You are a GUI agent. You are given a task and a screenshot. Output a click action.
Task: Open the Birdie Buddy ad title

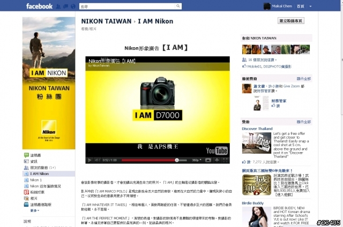pos(252,203)
